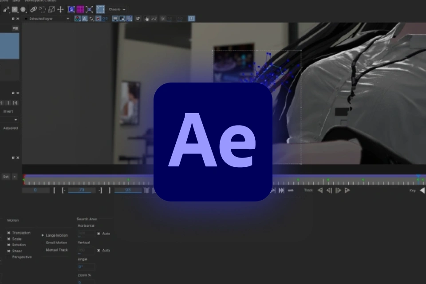This screenshot has height=284, width=426.
Task: Track backward with leftmost Track arrow
Action: click(x=320, y=190)
